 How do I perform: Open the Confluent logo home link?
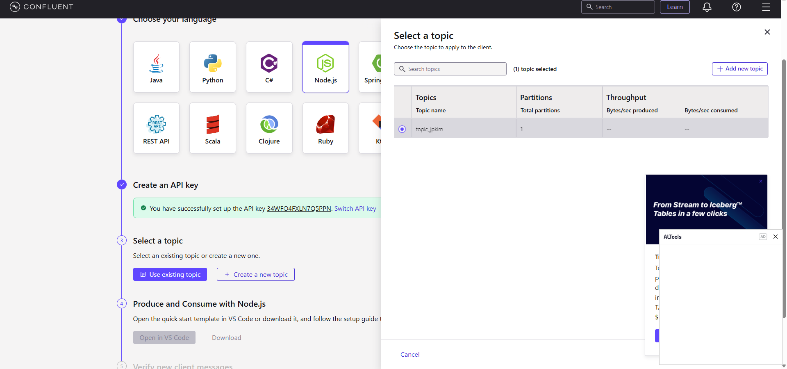41,7
